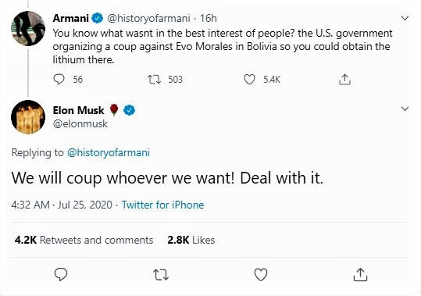Share Elon Musk's tweet
Screen dimensions: 421x296
360,275
